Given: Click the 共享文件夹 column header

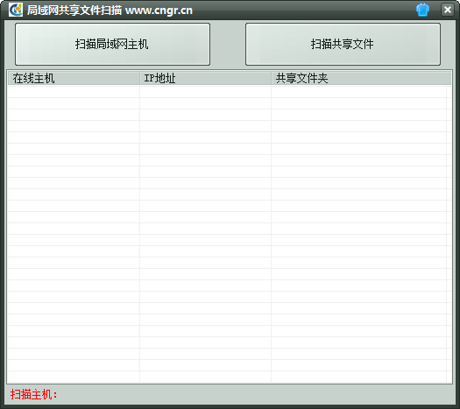Looking at the screenshot, I should [x=361, y=78].
